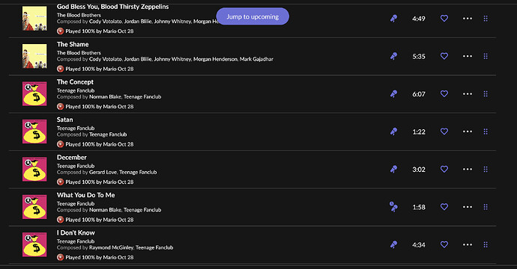Image resolution: width=517 pixels, height=269 pixels.
Task: Click album cover thumbnail for December
Action: tap(34, 170)
